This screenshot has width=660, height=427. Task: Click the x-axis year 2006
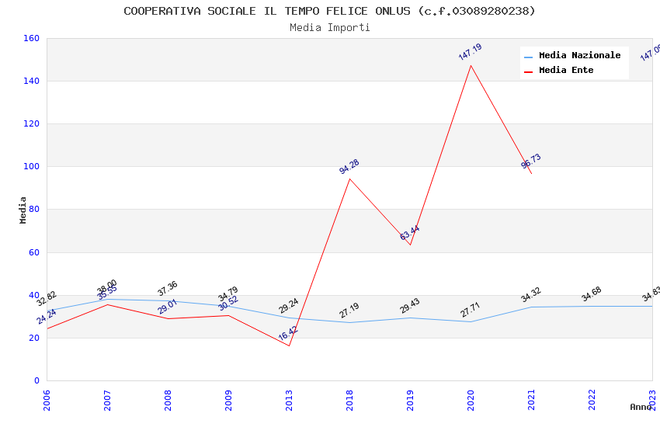(47, 401)
